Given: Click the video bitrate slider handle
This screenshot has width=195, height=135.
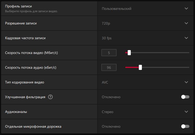Looking at the screenshot, I should coord(129,53).
